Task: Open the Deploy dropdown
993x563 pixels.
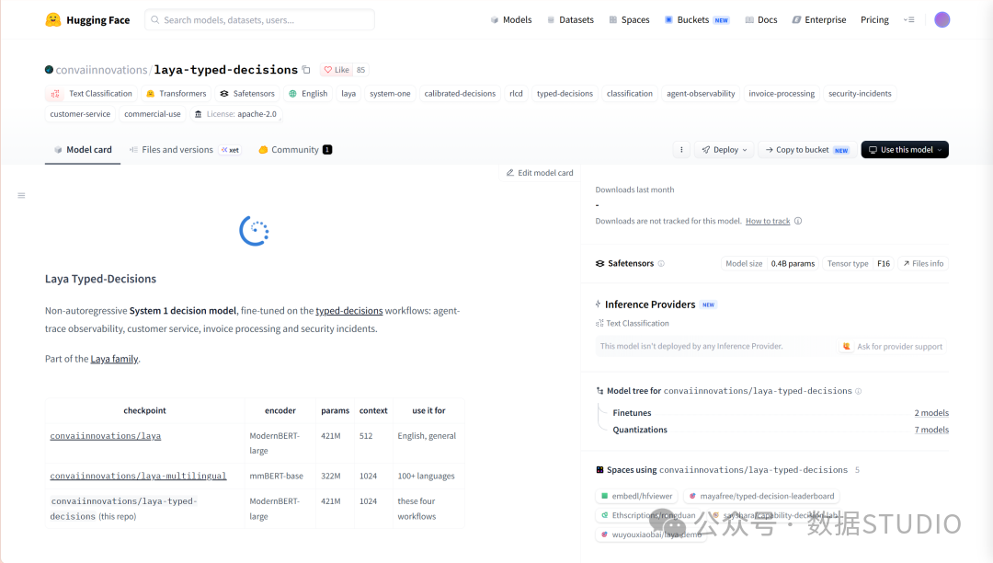Action: 725,149
